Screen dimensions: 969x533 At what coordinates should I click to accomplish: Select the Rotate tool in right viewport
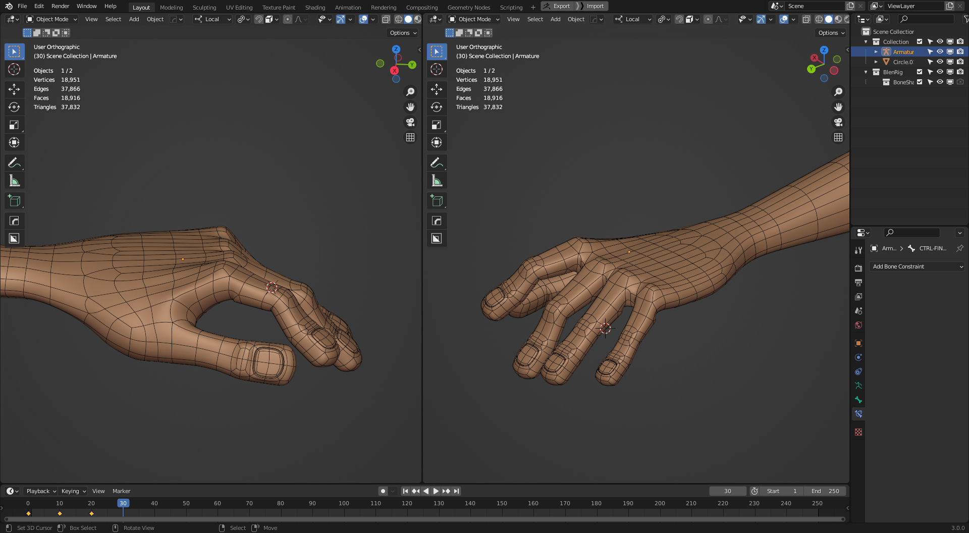[437, 107]
